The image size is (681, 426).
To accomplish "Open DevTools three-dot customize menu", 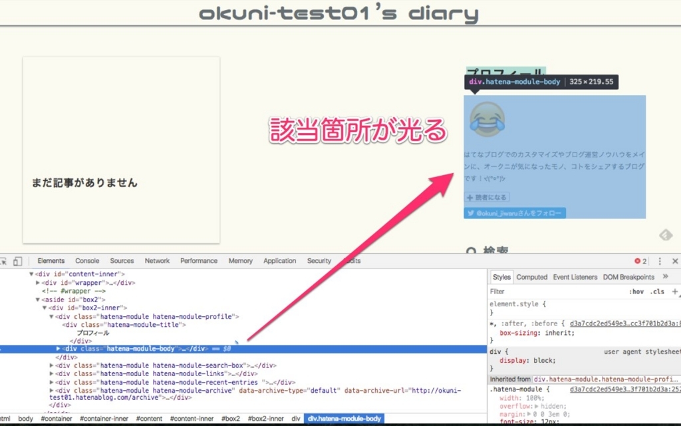I will [660, 261].
